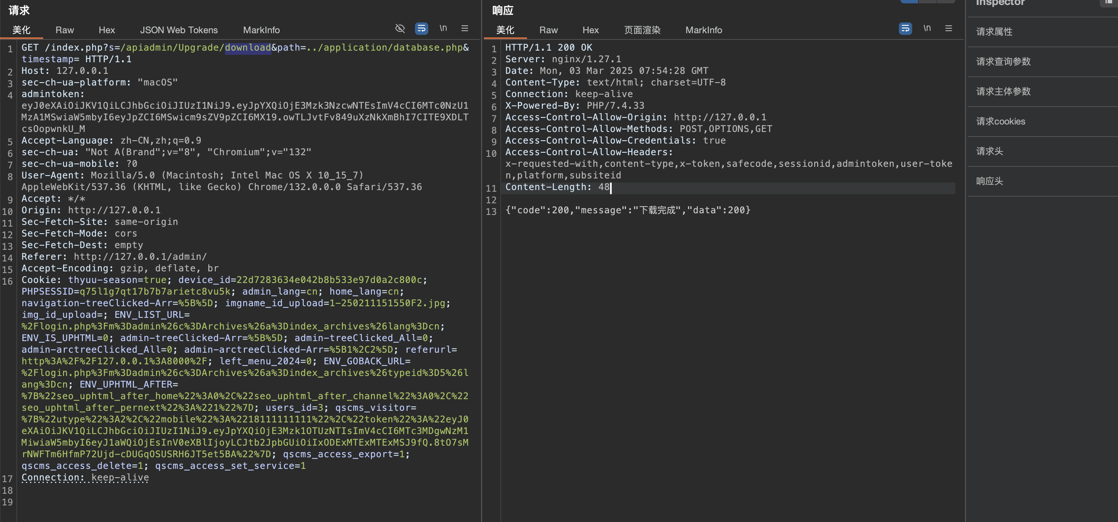Click 'Access-Control-Allow-Credentials: true' line
1118x522 pixels.
(x=615, y=141)
